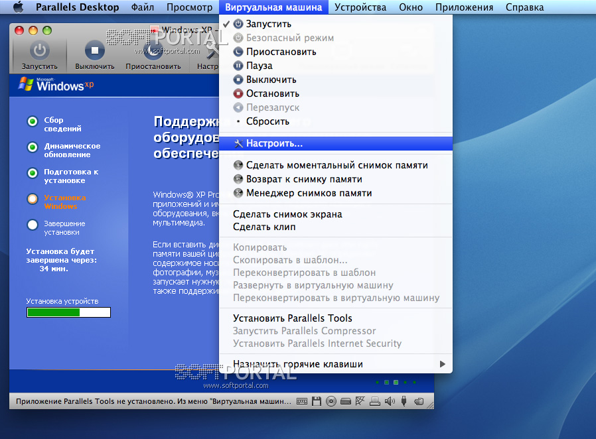Click the floppy disk status icon
This screenshot has width=596, height=439.
click(x=317, y=401)
